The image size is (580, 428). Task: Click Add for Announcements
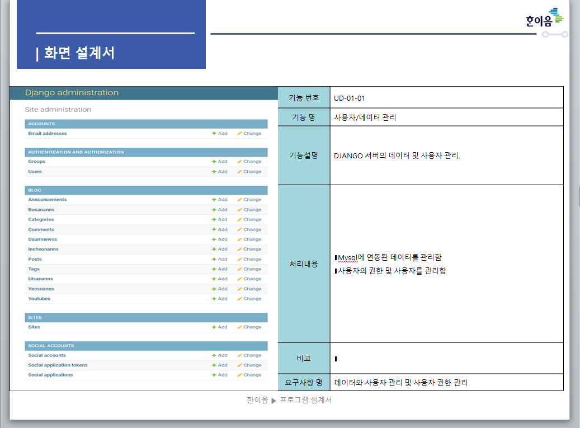[220, 200]
